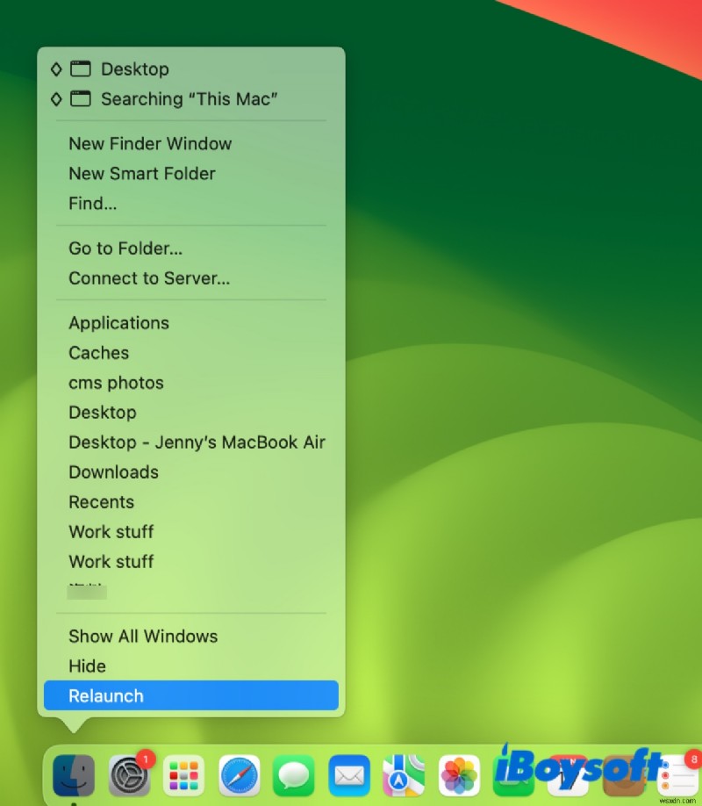Click the highlighted Relaunch option
The width and height of the screenshot is (702, 806).
[190, 695]
